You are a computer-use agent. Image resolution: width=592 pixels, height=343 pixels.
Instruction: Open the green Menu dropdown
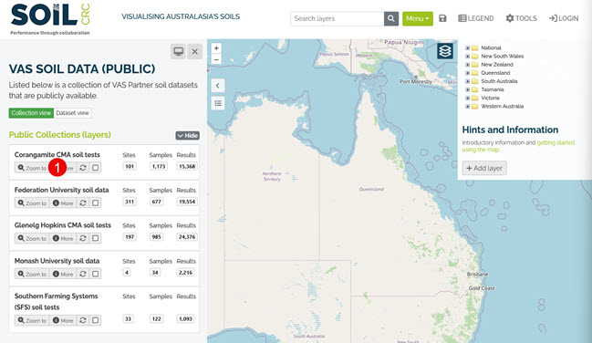tap(418, 18)
